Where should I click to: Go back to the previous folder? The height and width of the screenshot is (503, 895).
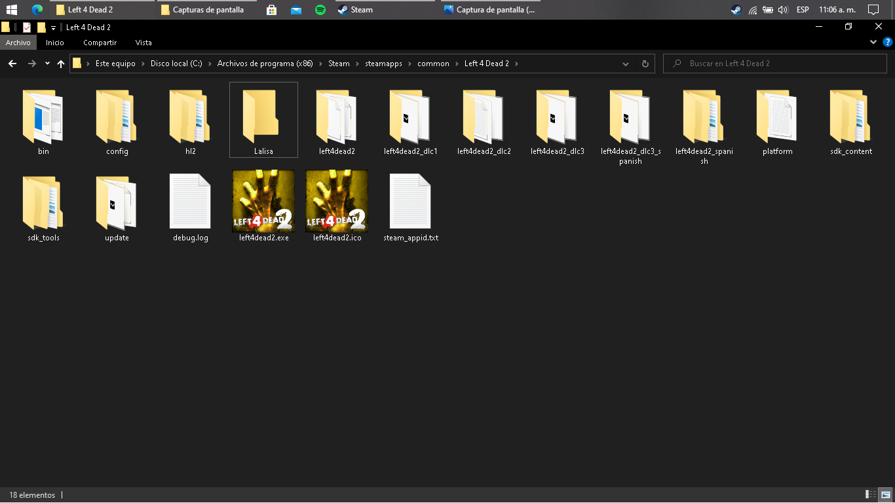point(12,64)
